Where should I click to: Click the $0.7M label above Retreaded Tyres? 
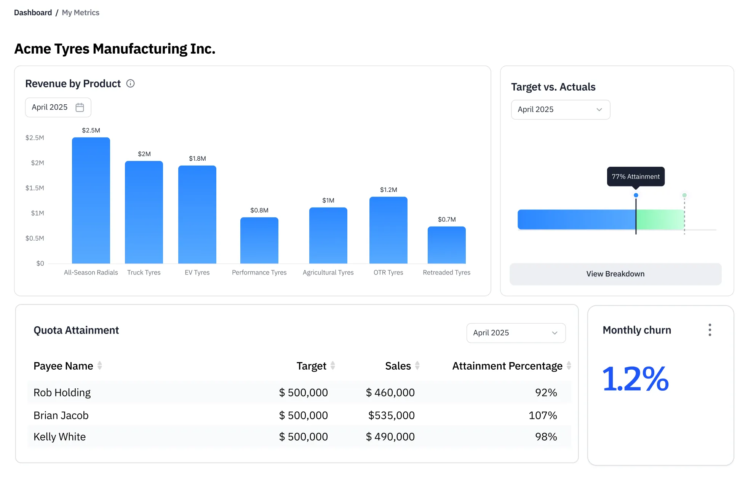447,219
